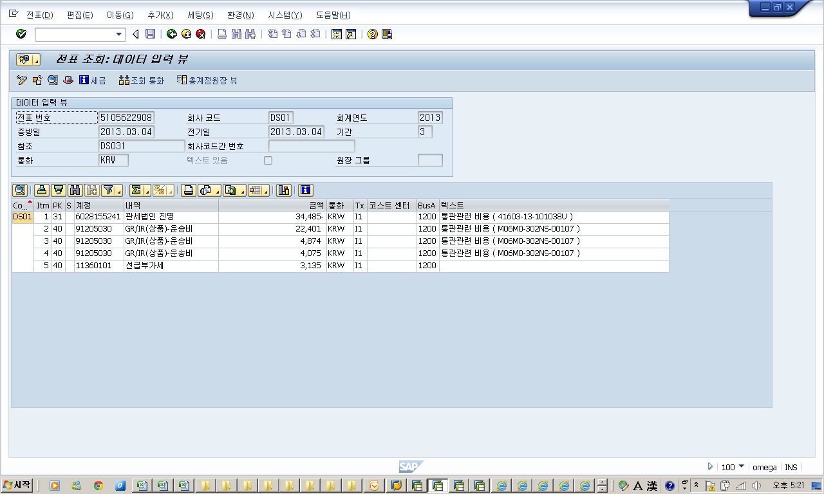824x494 pixels.
Task: Click the 세금 button
Action: click(x=92, y=80)
